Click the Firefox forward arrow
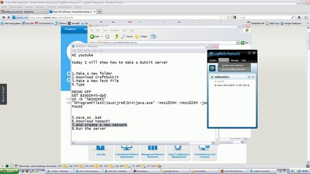The height and width of the screenshot is (174, 310). (x=9, y=17)
